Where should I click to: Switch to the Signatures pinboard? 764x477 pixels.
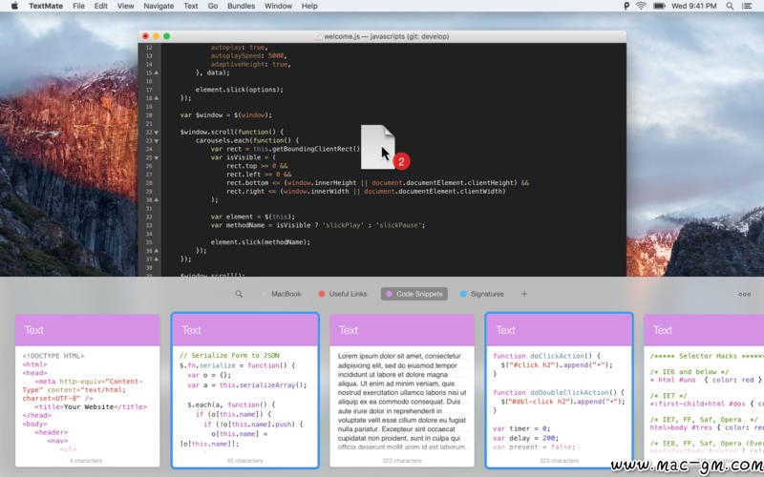point(482,294)
